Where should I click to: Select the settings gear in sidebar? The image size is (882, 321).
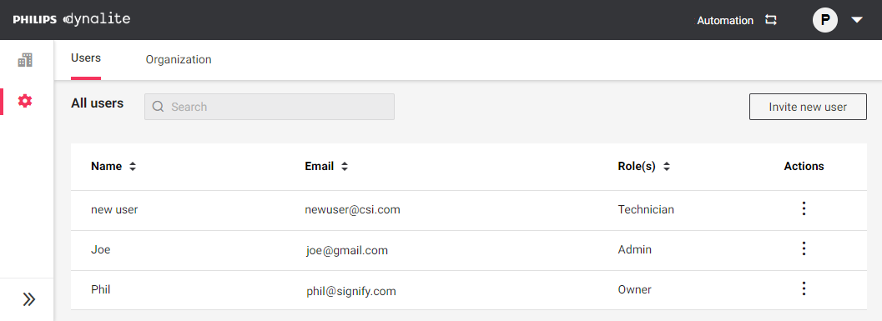(25, 101)
